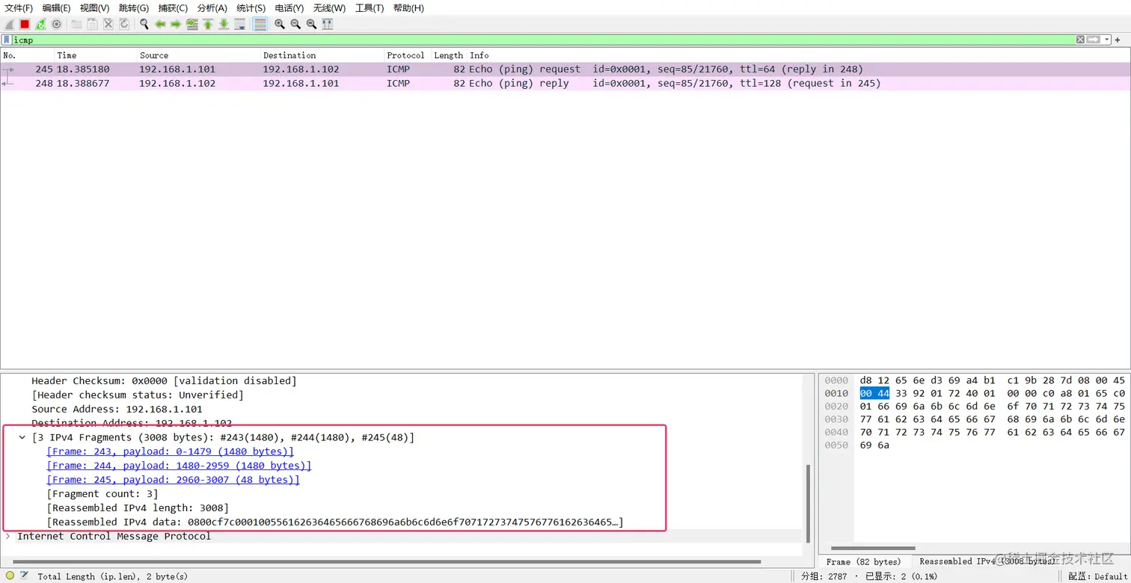Screen dimensions: 1131x583
Task: Open the 帮助(H) menu
Action: point(408,8)
